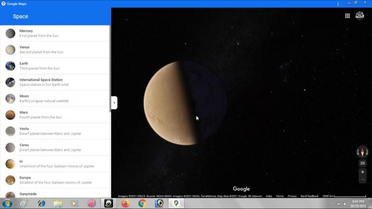The height and width of the screenshot is (209, 372).
Task: Launch Internet Explorer from the taskbar
Action: tap(41, 204)
